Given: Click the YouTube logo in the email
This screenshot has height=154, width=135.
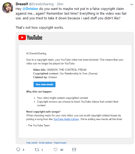Looking at the screenshot, I should click(x=30, y=37).
